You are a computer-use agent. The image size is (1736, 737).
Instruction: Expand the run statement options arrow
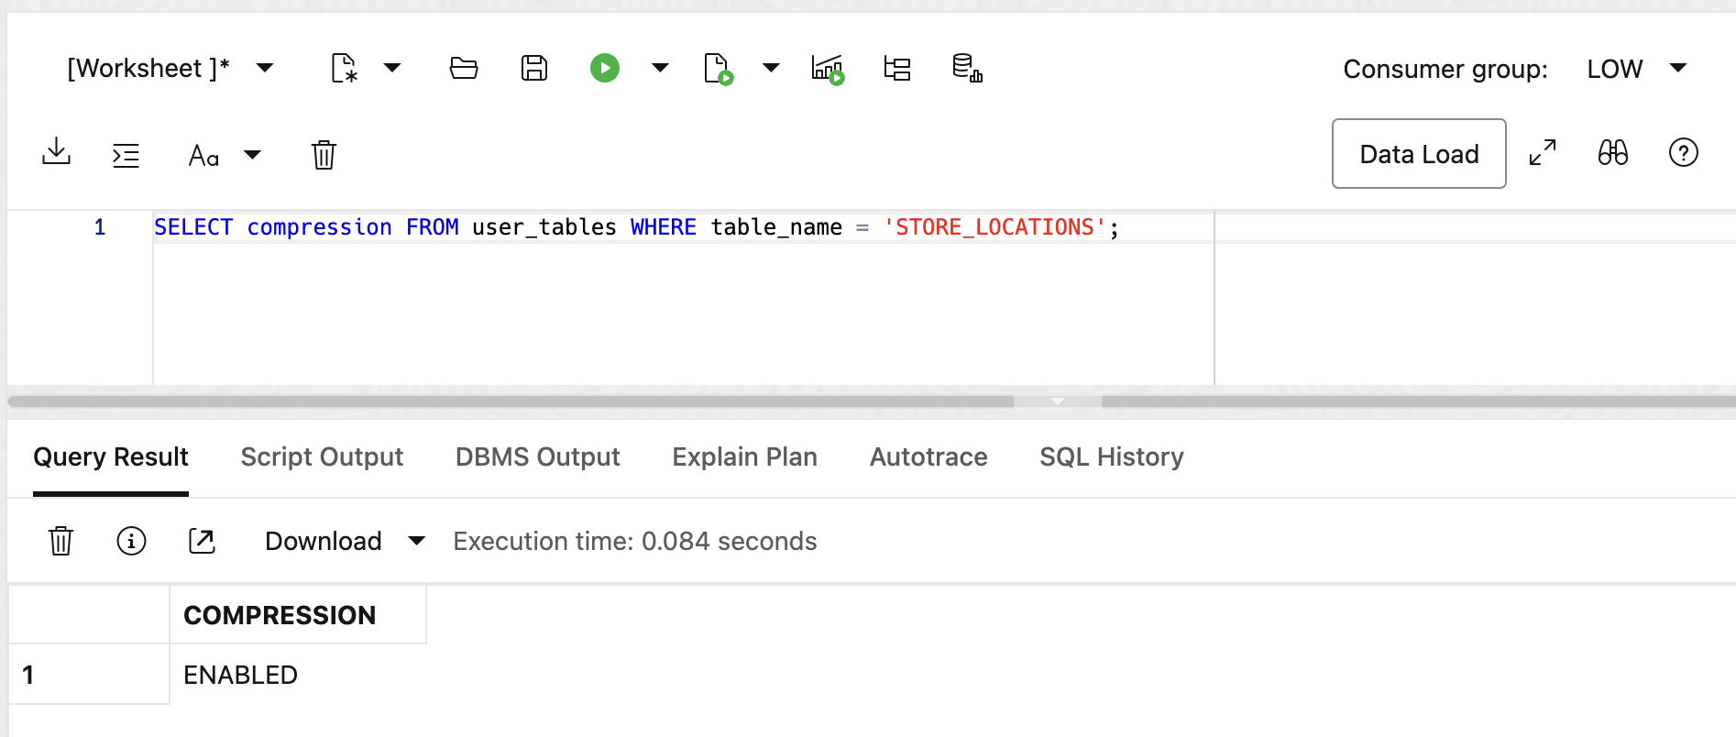click(x=660, y=68)
